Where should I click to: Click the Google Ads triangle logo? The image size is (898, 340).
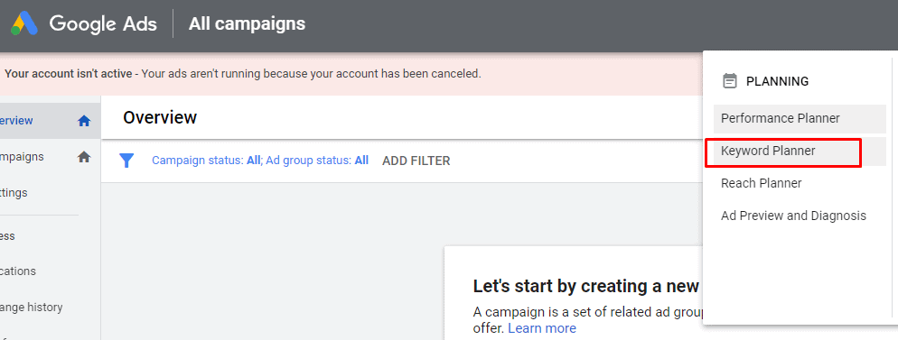point(24,23)
